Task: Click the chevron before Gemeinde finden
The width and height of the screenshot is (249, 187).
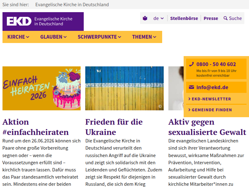Action: pyautogui.click(x=189, y=110)
